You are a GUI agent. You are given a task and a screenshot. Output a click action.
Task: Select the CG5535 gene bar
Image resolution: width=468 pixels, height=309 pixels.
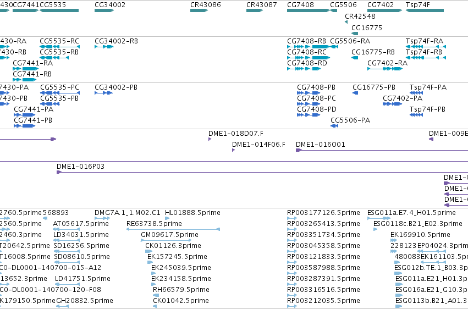[x=59, y=10]
